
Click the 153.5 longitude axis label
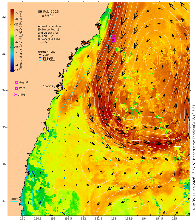(129, 219)
